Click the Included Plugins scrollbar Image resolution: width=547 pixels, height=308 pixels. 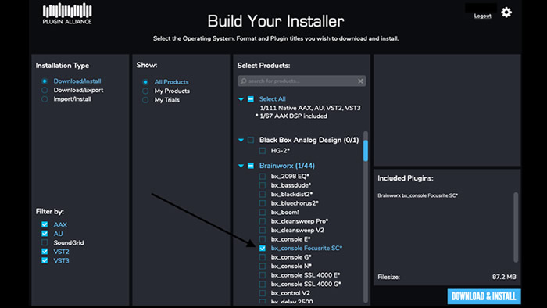pos(516,227)
